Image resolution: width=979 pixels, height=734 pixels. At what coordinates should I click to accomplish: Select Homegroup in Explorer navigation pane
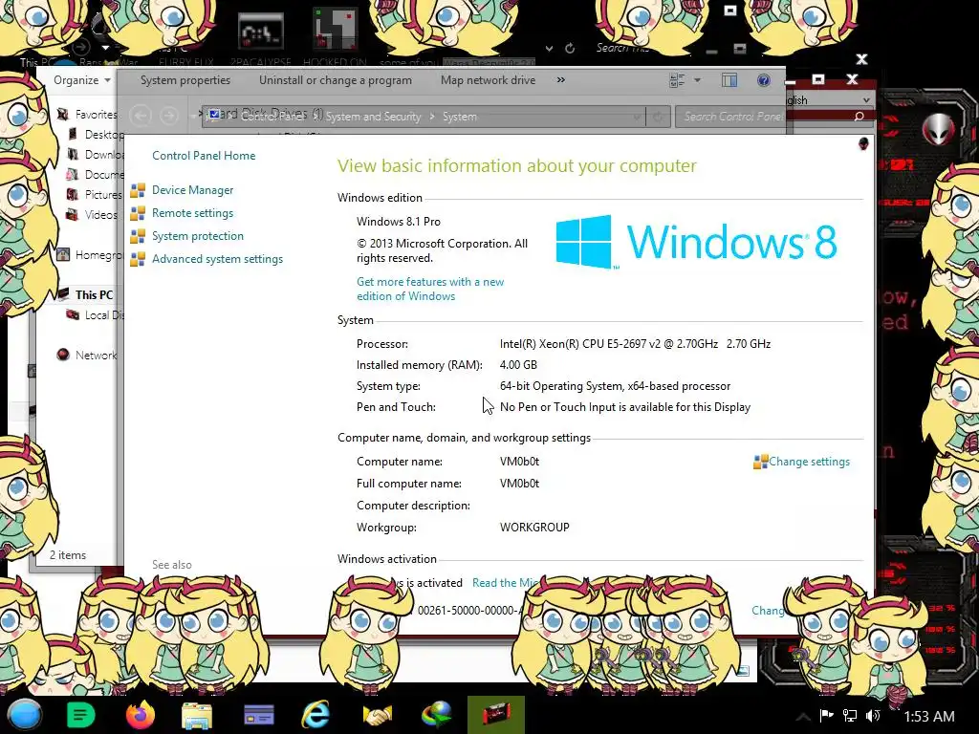(x=98, y=254)
